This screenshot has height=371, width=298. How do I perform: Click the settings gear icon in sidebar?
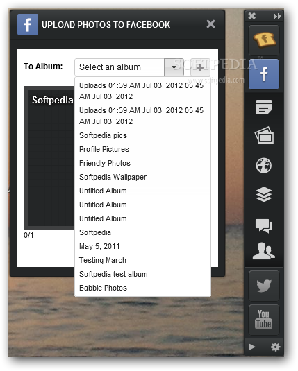click(276, 347)
